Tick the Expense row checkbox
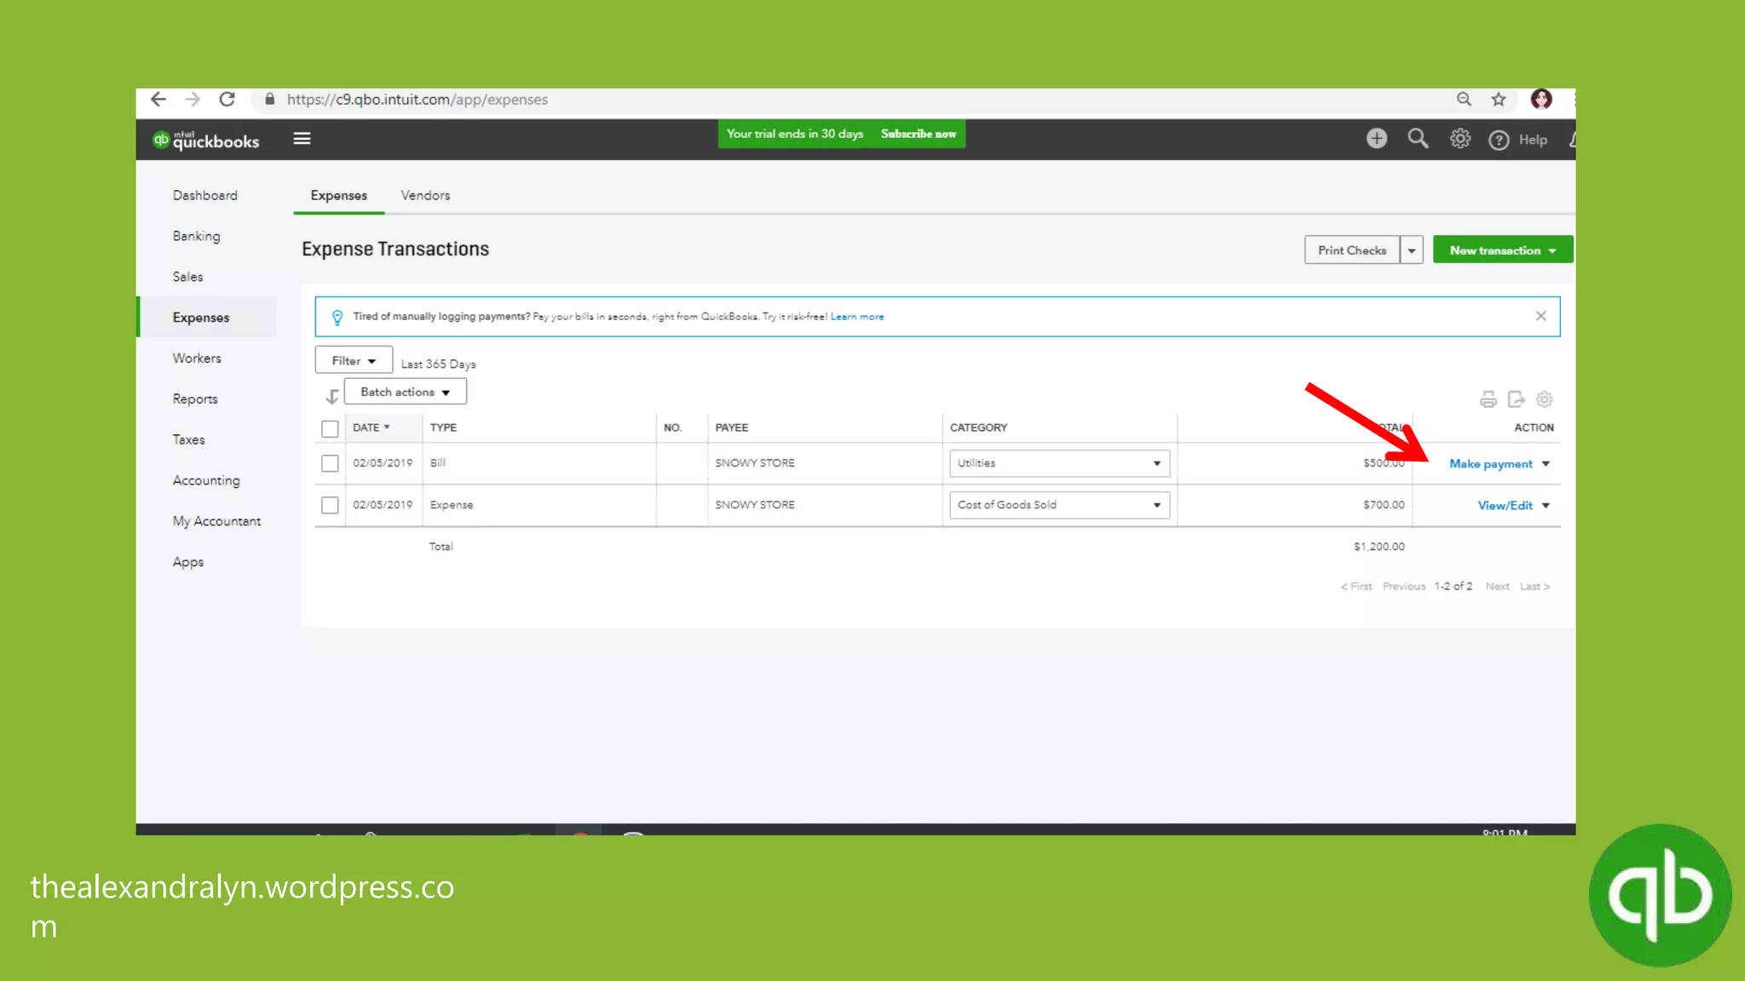This screenshot has height=981, width=1745. click(x=330, y=505)
